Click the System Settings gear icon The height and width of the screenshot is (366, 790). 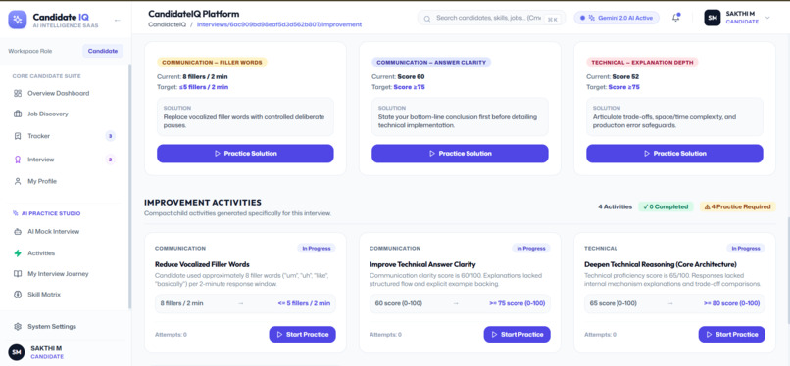point(18,327)
